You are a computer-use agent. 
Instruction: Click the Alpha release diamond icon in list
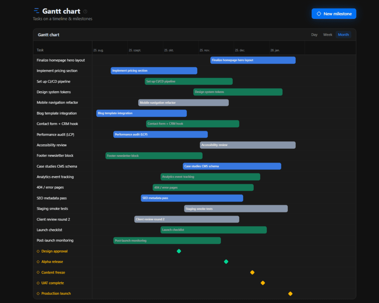38,262
